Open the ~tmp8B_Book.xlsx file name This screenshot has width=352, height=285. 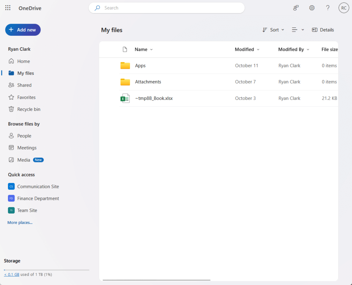pyautogui.click(x=154, y=98)
